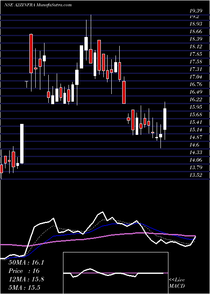Image resolution: width=210 pixels, height=294 pixels.
Task: Click the 15.14 price axis label
Action: (196, 129)
